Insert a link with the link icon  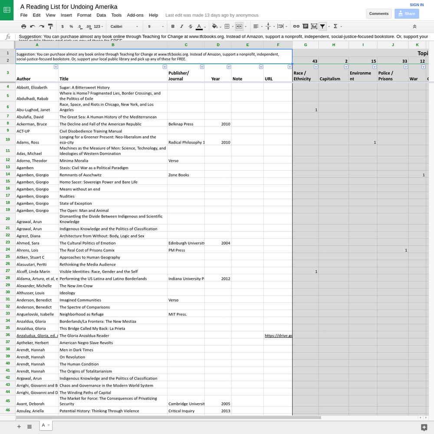coord(296,26)
